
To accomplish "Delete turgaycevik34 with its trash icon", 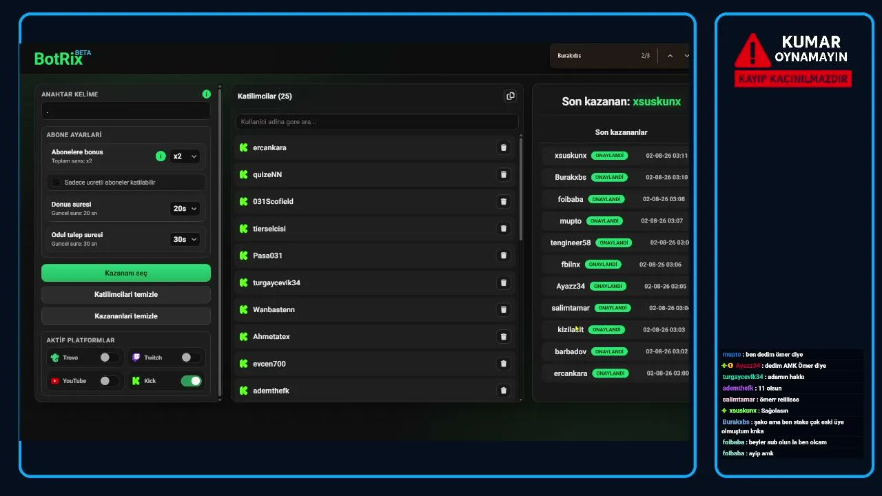I will point(503,282).
